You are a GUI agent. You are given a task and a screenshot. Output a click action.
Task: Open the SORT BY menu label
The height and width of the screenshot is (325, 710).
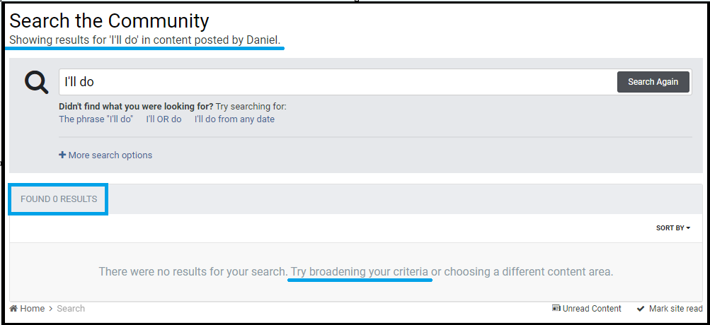click(x=670, y=228)
